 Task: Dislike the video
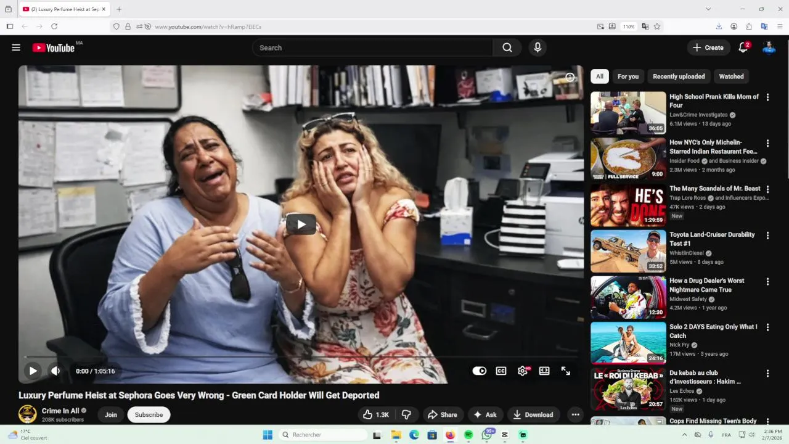click(x=406, y=414)
